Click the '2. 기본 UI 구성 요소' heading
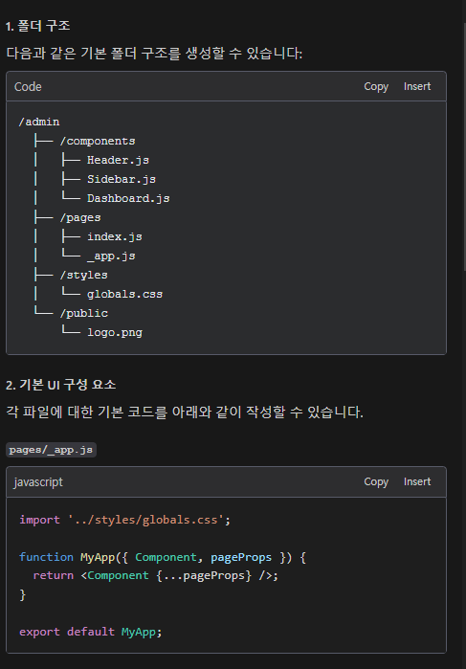466x669 pixels. (61, 385)
